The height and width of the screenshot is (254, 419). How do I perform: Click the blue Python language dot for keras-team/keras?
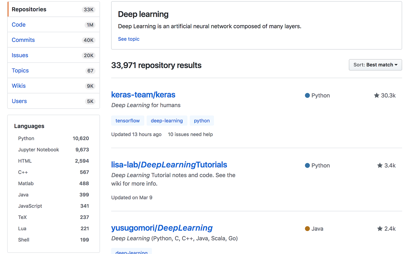[x=307, y=95]
